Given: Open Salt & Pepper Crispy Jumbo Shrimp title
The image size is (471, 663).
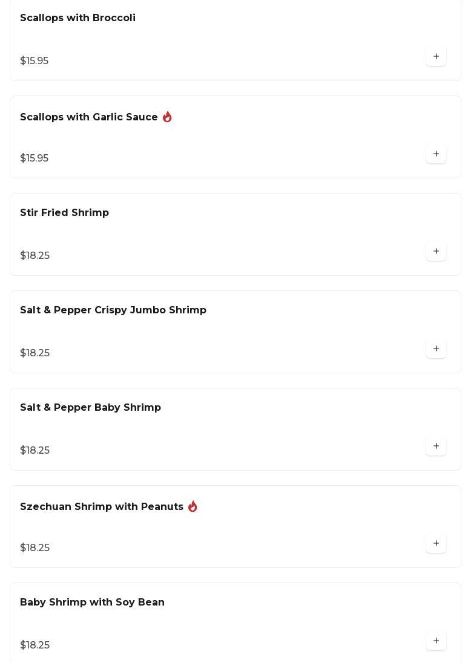Looking at the screenshot, I should (113, 310).
